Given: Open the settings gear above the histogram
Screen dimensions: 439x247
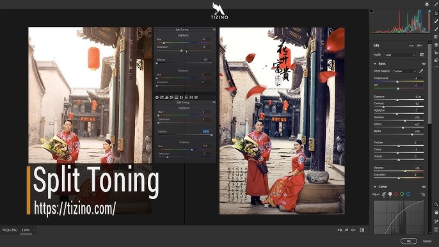Looking at the screenshot, I should [427, 4].
